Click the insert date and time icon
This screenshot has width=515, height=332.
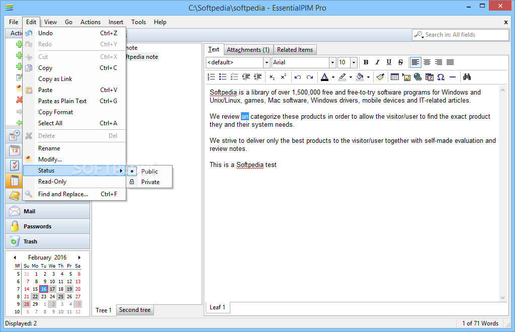coord(430,77)
